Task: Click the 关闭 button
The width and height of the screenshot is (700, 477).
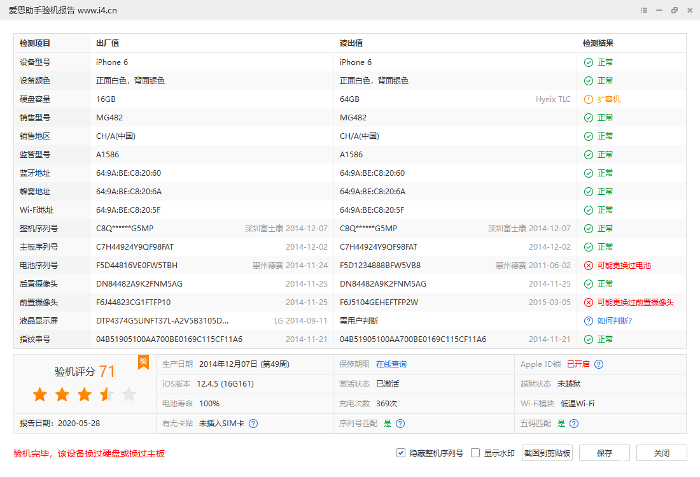Action: (x=662, y=453)
